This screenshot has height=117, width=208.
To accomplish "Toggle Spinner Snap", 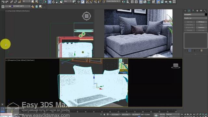I will (99, 2).
